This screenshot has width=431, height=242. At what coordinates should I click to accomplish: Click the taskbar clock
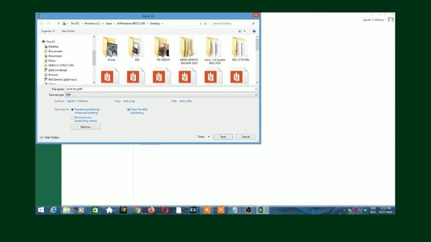[x=385, y=210]
